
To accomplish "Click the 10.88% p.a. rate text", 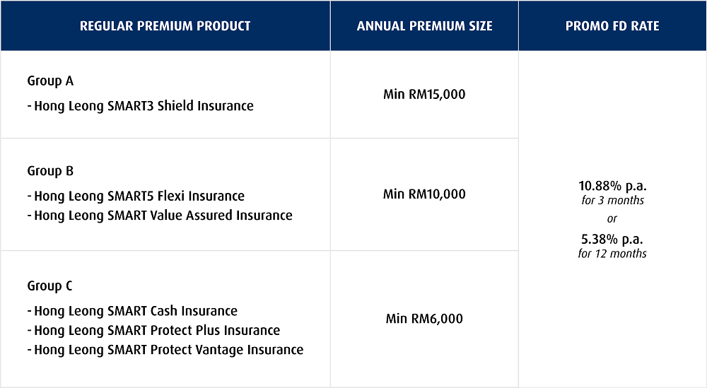I will (612, 186).
